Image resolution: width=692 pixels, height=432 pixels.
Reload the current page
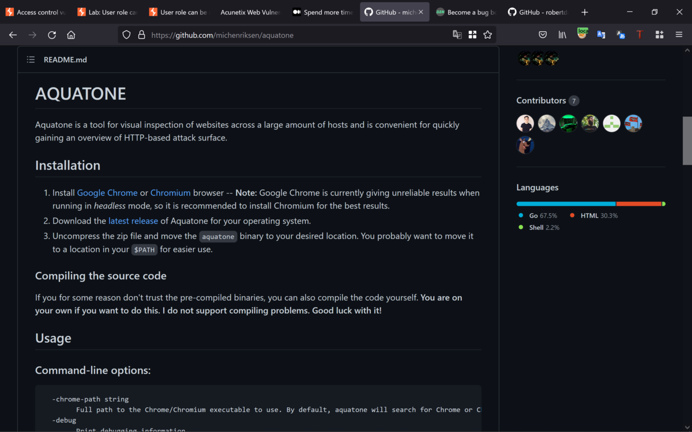coord(52,35)
